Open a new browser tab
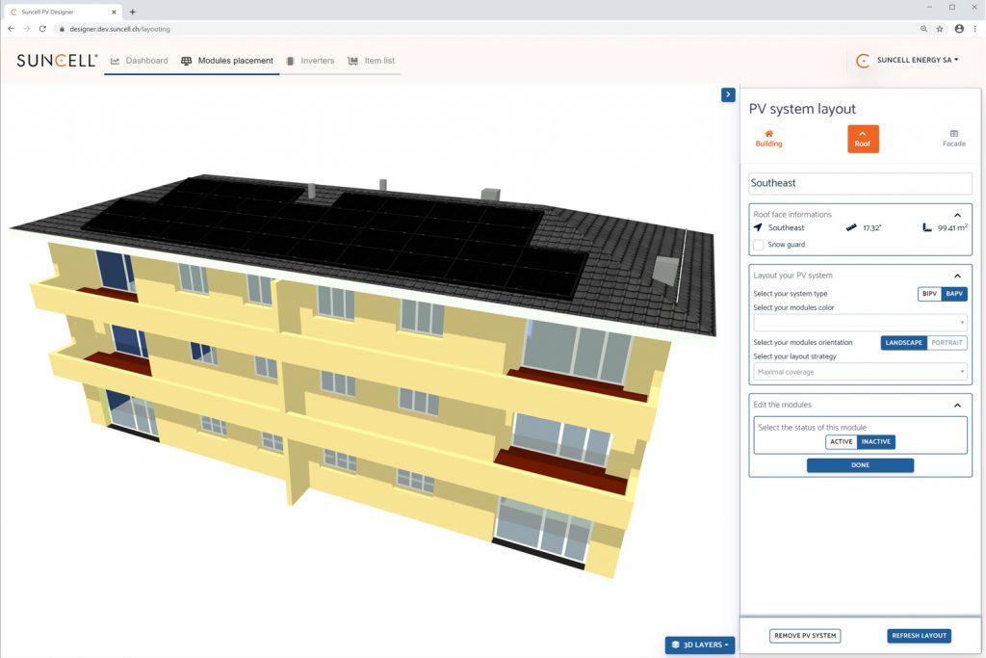This screenshot has height=658, width=986. [132, 12]
